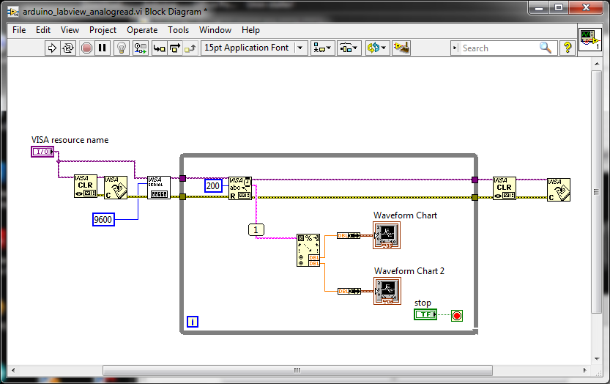
Task: Select the VISA resource name I/O terminal
Action: tap(42, 152)
